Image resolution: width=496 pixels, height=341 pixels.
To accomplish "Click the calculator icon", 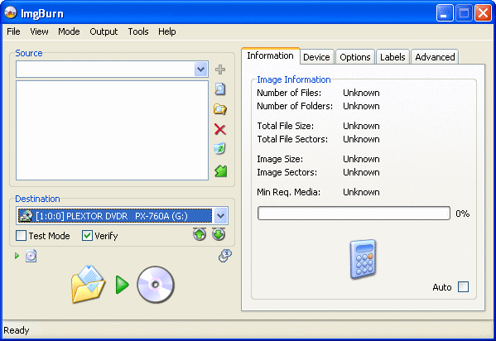I will (363, 259).
